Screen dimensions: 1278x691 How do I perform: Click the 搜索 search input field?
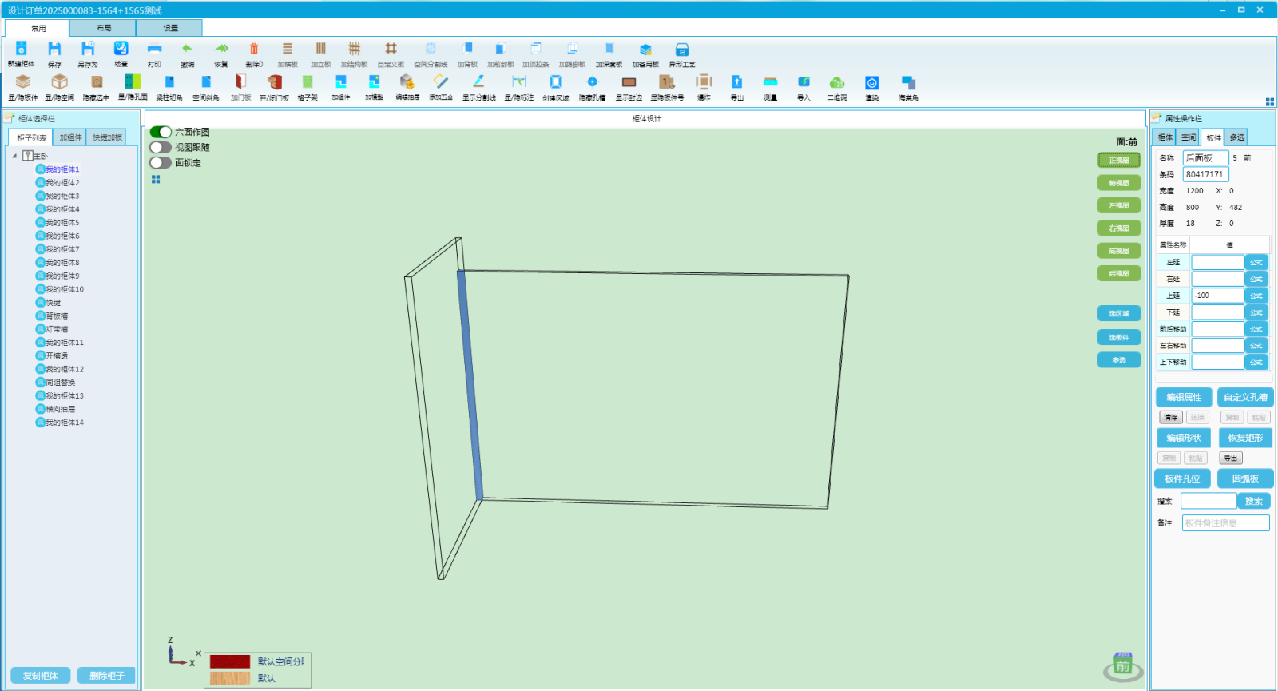[x=1209, y=501]
